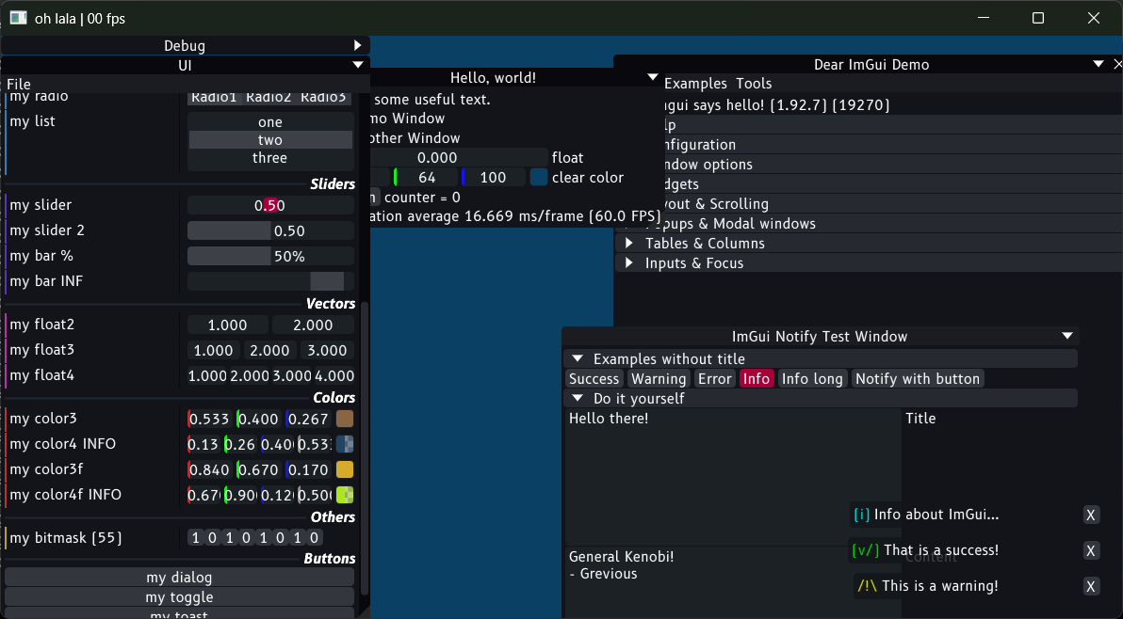Close the Dear ImGui Demo window
Image resolution: width=1123 pixels, height=619 pixels.
1117,64
